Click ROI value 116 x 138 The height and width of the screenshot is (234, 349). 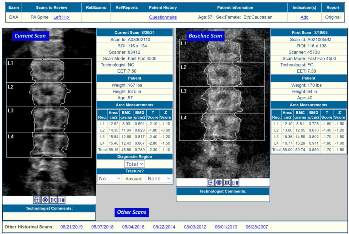point(317,46)
